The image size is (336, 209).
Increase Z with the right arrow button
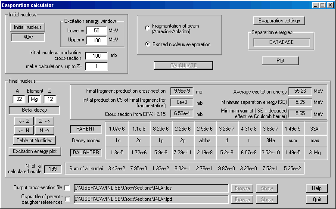coord(44,121)
